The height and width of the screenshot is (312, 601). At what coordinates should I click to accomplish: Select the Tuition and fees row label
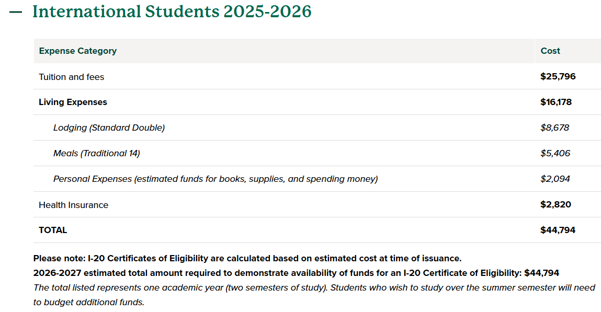[x=72, y=77]
